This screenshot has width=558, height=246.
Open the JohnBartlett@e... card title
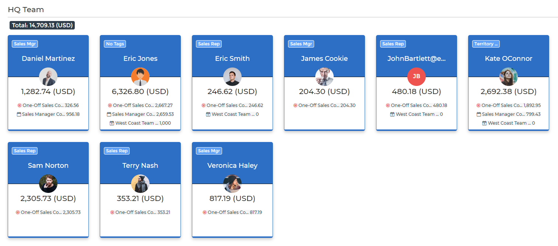(417, 59)
